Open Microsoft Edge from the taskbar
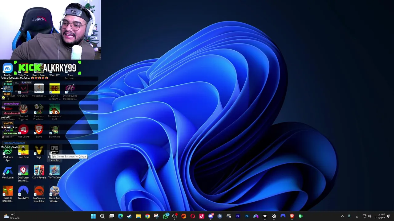Screen dimensions: 394x221 click(120, 216)
